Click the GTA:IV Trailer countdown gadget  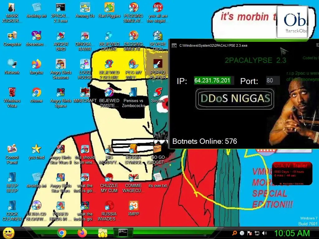[x=292, y=174]
